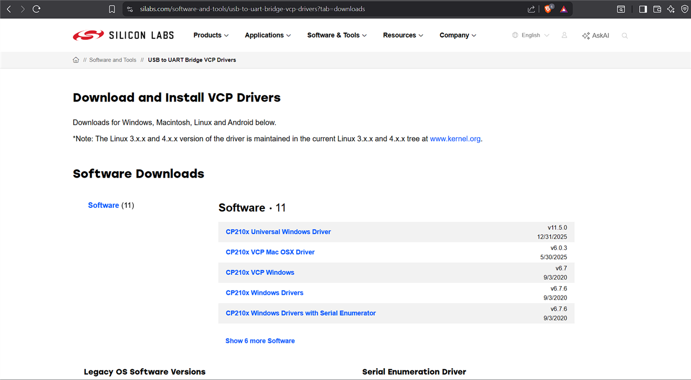Expand the Software & Tools menu
691x380 pixels.
337,35
